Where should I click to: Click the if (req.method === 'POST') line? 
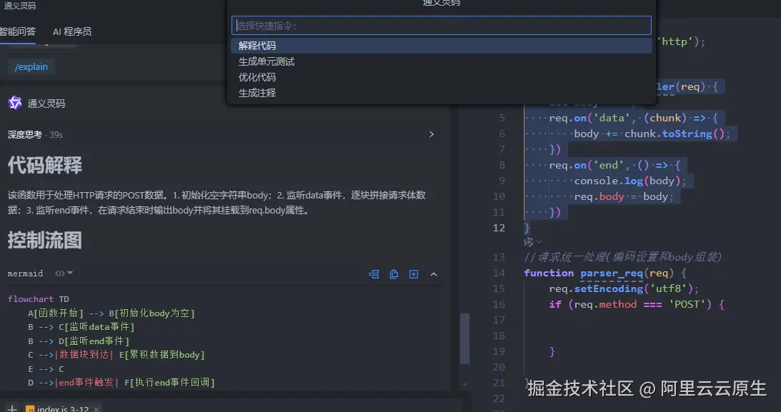coord(637,304)
